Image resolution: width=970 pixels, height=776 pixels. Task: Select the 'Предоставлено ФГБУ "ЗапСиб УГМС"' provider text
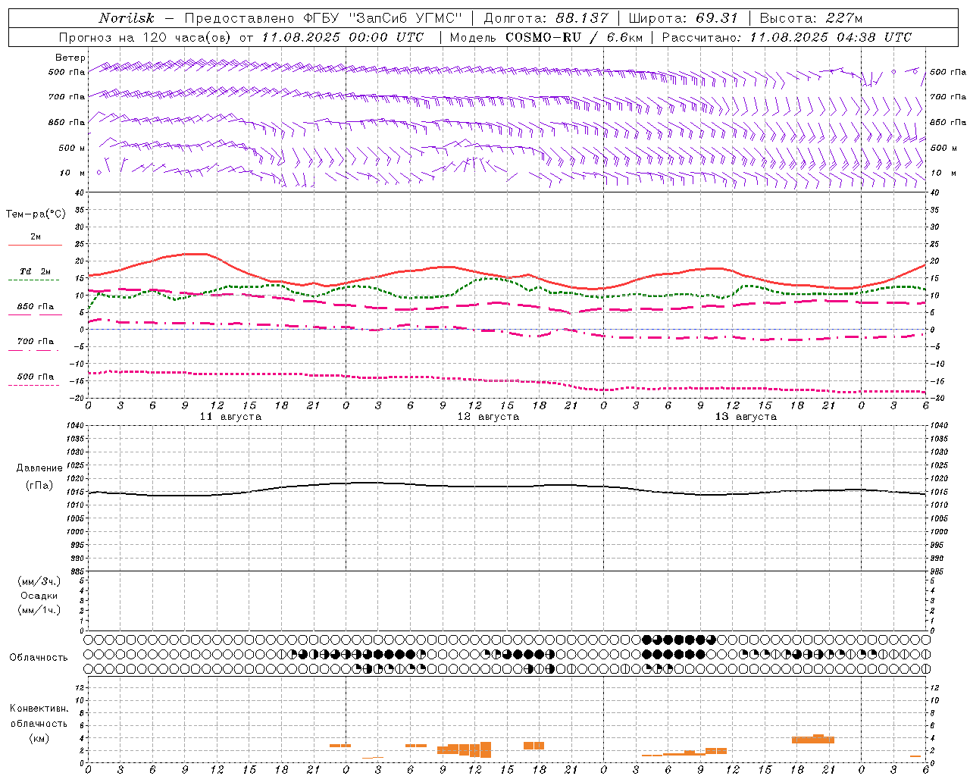pyautogui.click(x=322, y=18)
